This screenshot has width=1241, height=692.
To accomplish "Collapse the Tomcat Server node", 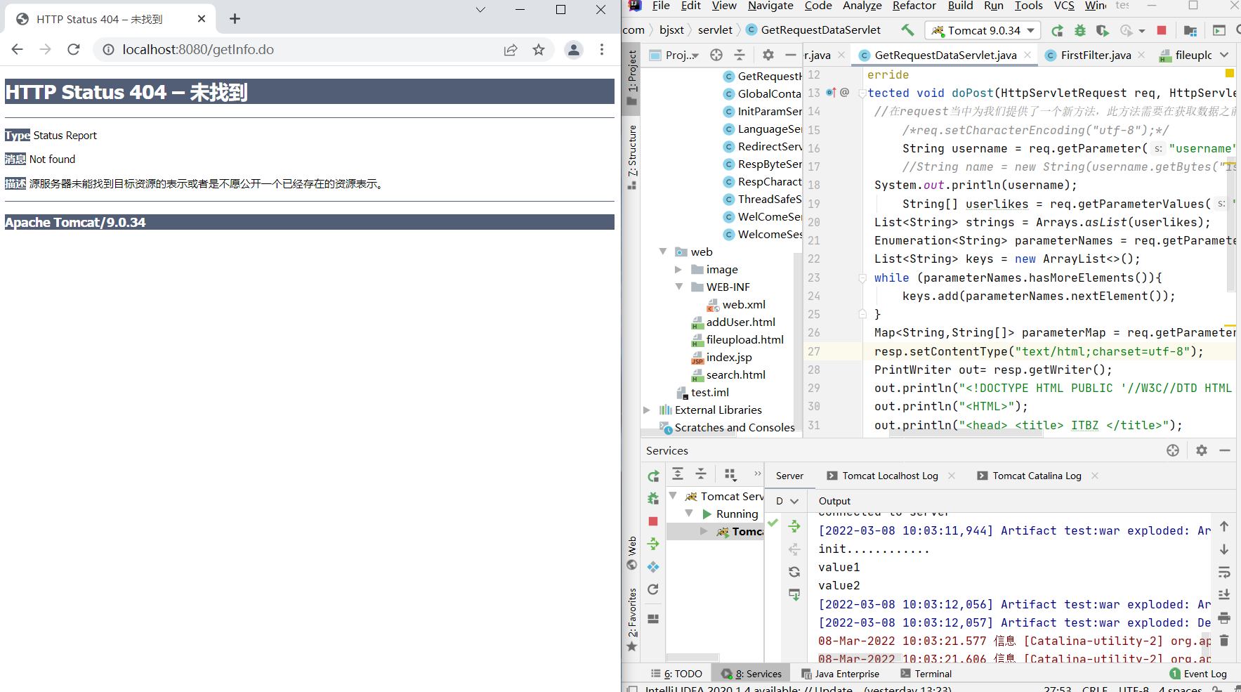I will coord(673,496).
